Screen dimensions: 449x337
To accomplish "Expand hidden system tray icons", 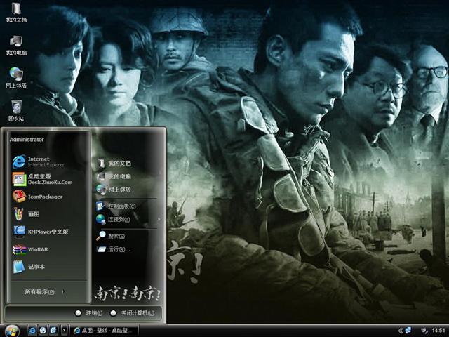I will click(401, 331).
